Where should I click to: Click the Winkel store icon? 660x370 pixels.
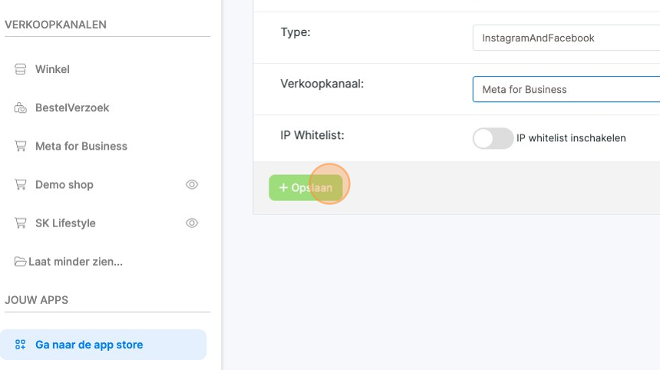click(x=21, y=69)
